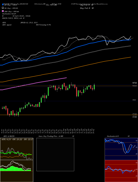138x182 pixels.
Task: Click the blue 20 Day legend swatch
Action: coord(3,5)
